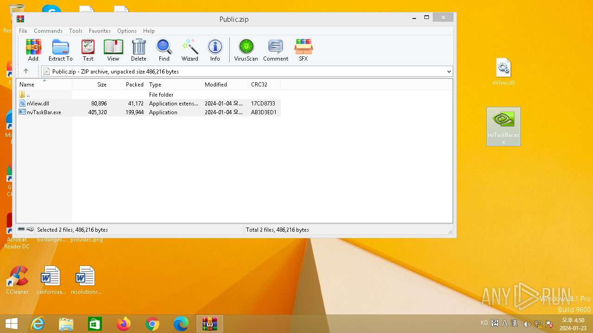Click size value 405,320
This screenshot has height=333, width=593.
tap(97, 112)
